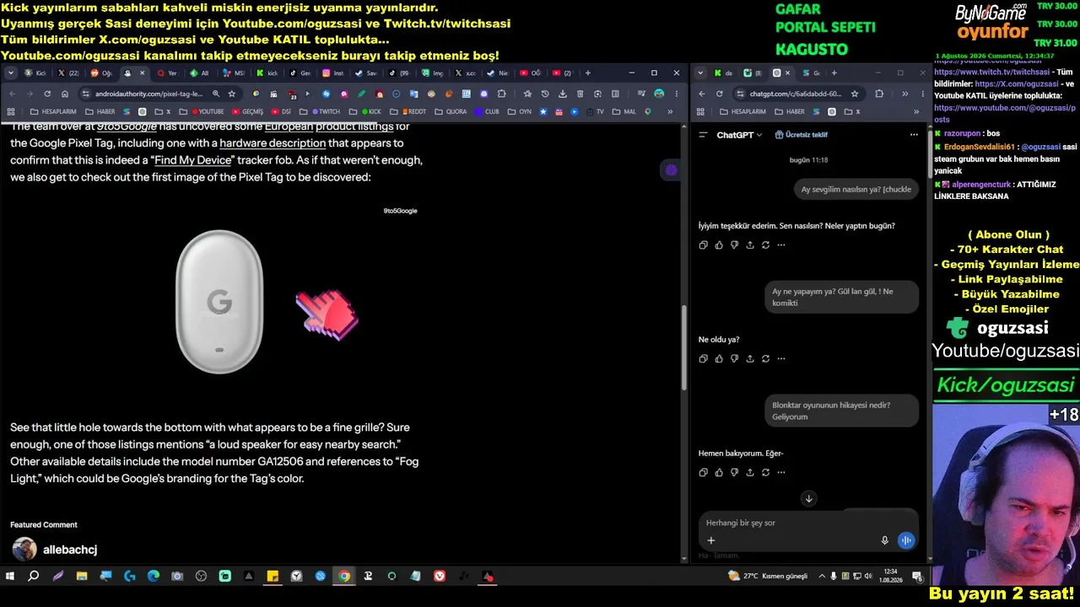Image resolution: width=1080 pixels, height=607 pixels.
Task: Copy the 'Hemen bakıyorum' reply
Action: [x=703, y=472]
